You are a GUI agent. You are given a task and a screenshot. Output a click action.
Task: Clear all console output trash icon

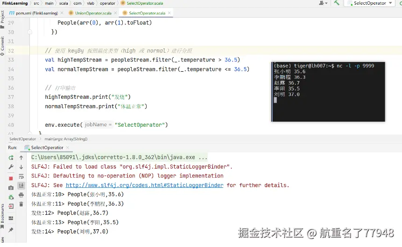click(x=21, y=204)
